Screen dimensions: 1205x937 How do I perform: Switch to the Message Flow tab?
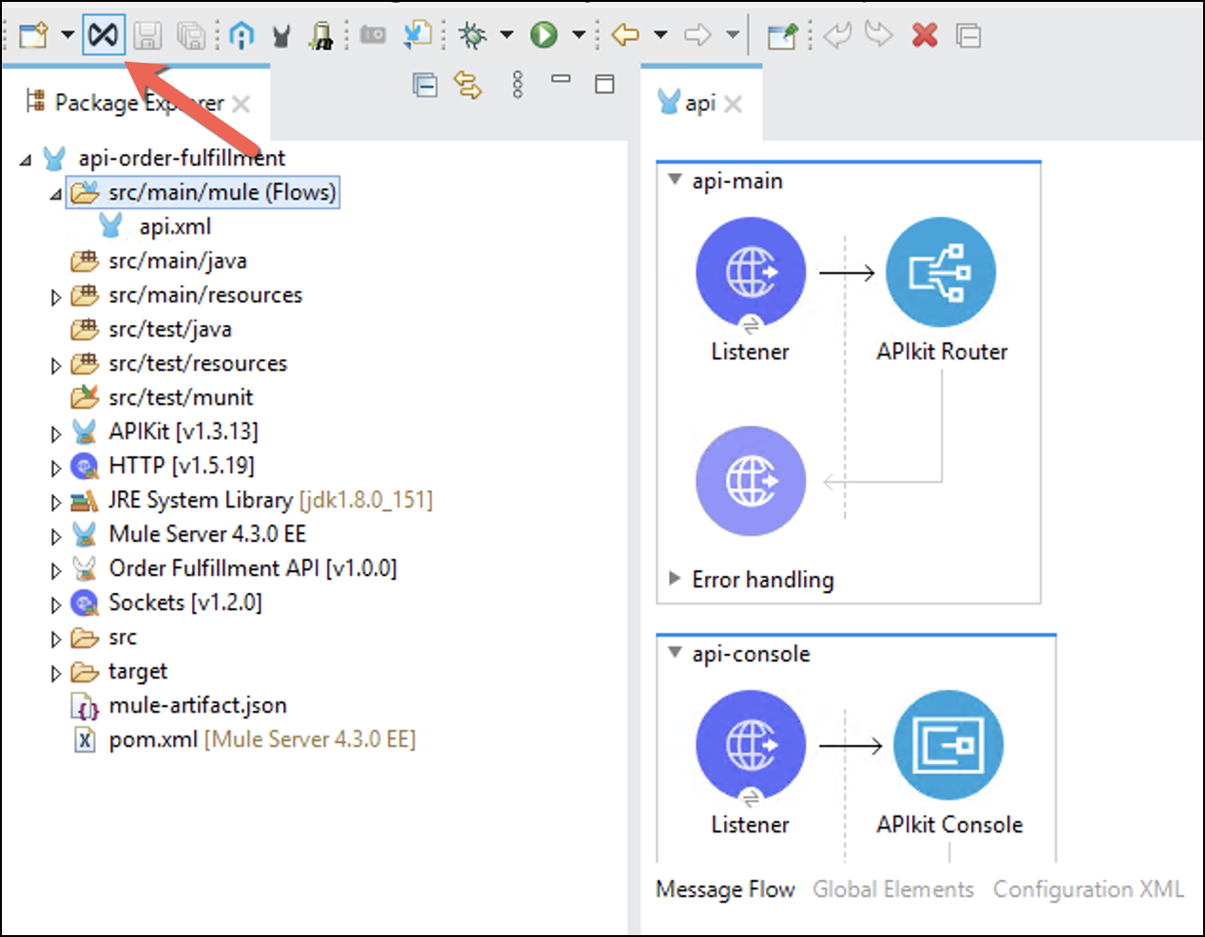tap(725, 889)
